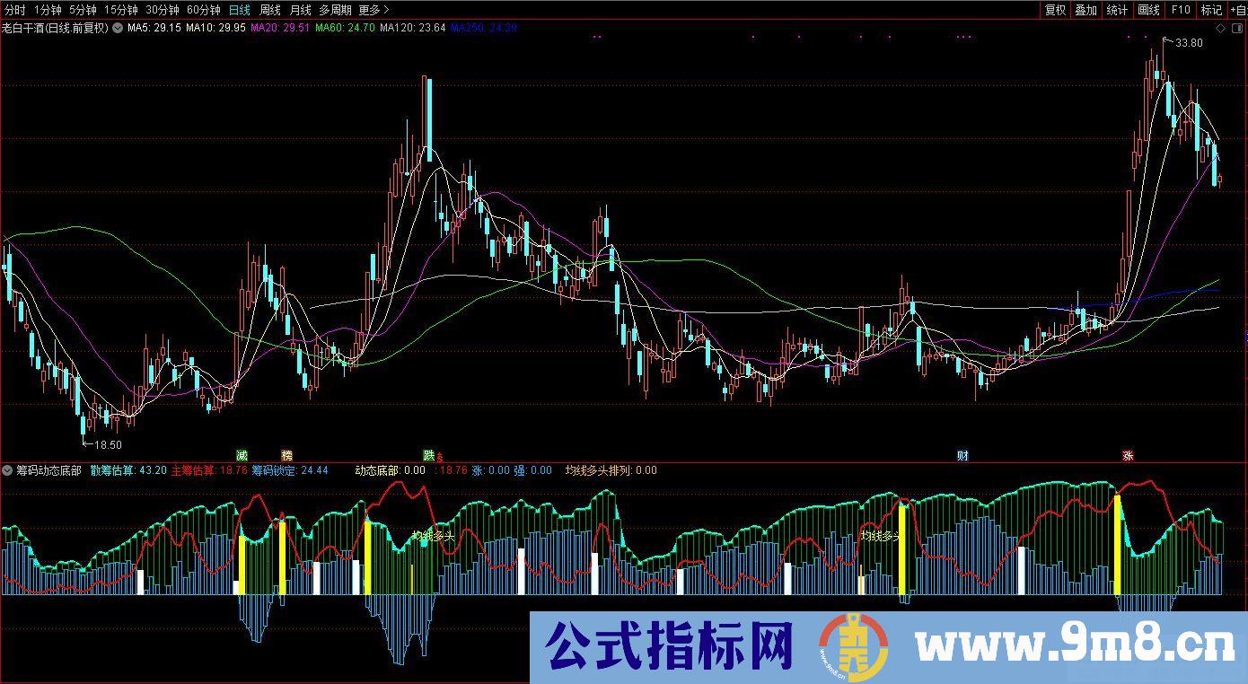Image resolution: width=1248 pixels, height=684 pixels.
Task: Select the 主筹估算: 18.76 value
Action: (209, 470)
